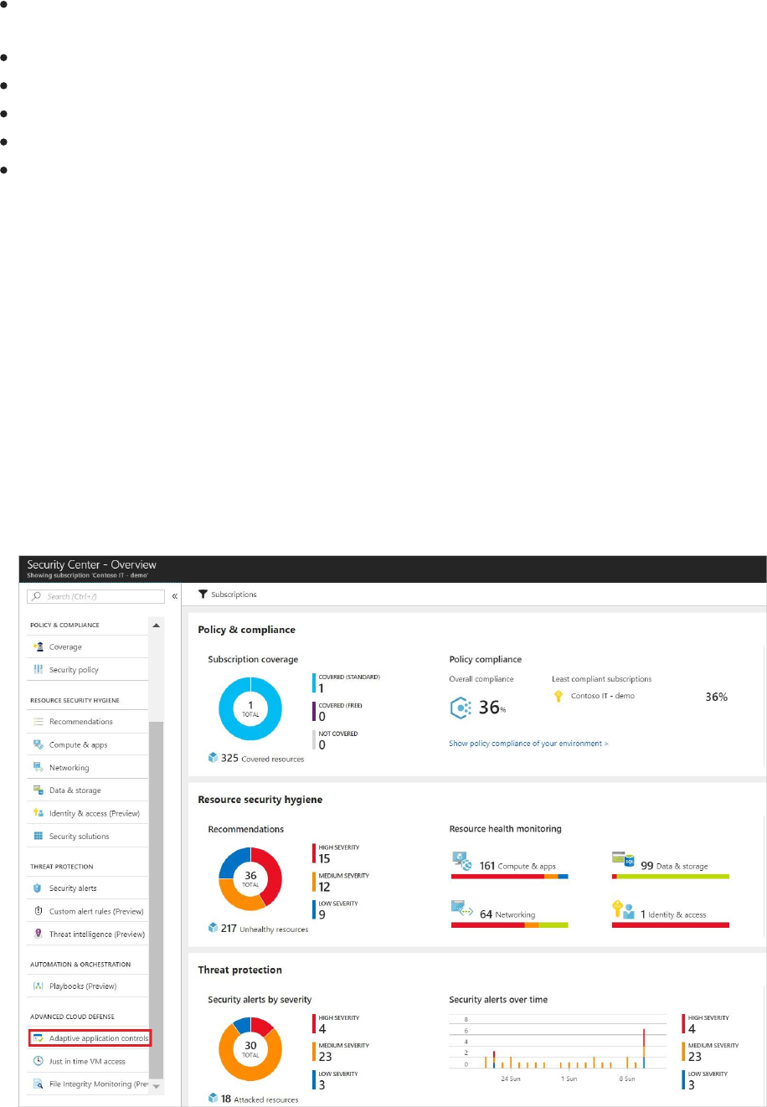Image resolution: width=767 pixels, height=1107 pixels.
Task: Open the Recommendations menu item
Action: (x=88, y=721)
